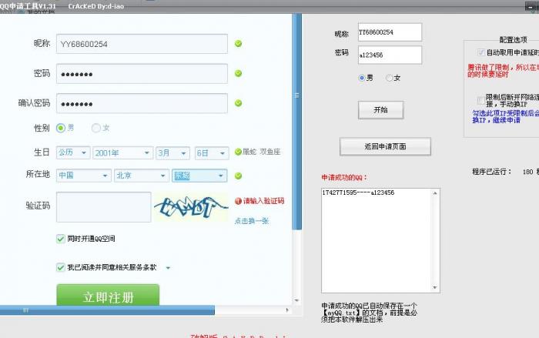Click the 开始 button
Viewport: 539px width, 338px height.
pos(381,110)
